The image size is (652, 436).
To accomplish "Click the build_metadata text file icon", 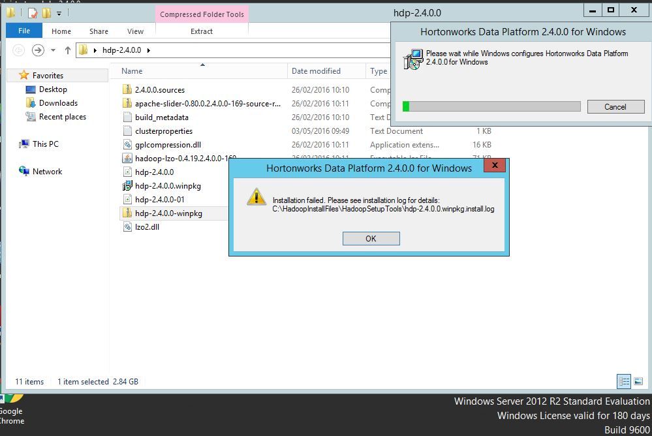I will point(127,117).
